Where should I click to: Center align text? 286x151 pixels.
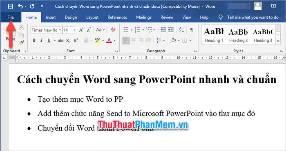[134, 40]
